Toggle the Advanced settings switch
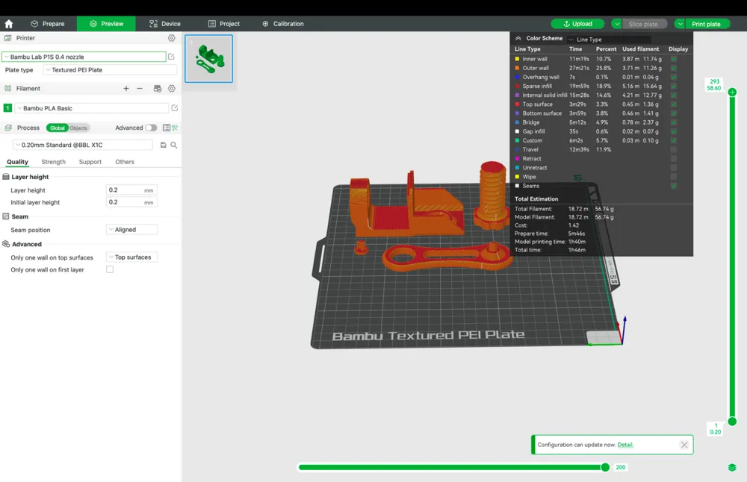 pos(151,128)
